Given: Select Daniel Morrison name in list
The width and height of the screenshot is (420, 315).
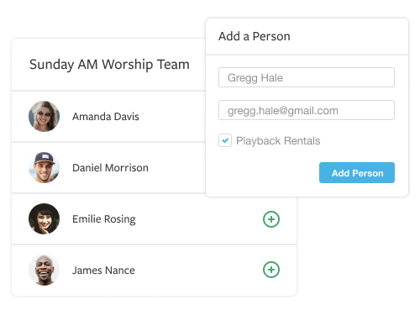Looking at the screenshot, I should pyautogui.click(x=110, y=168).
